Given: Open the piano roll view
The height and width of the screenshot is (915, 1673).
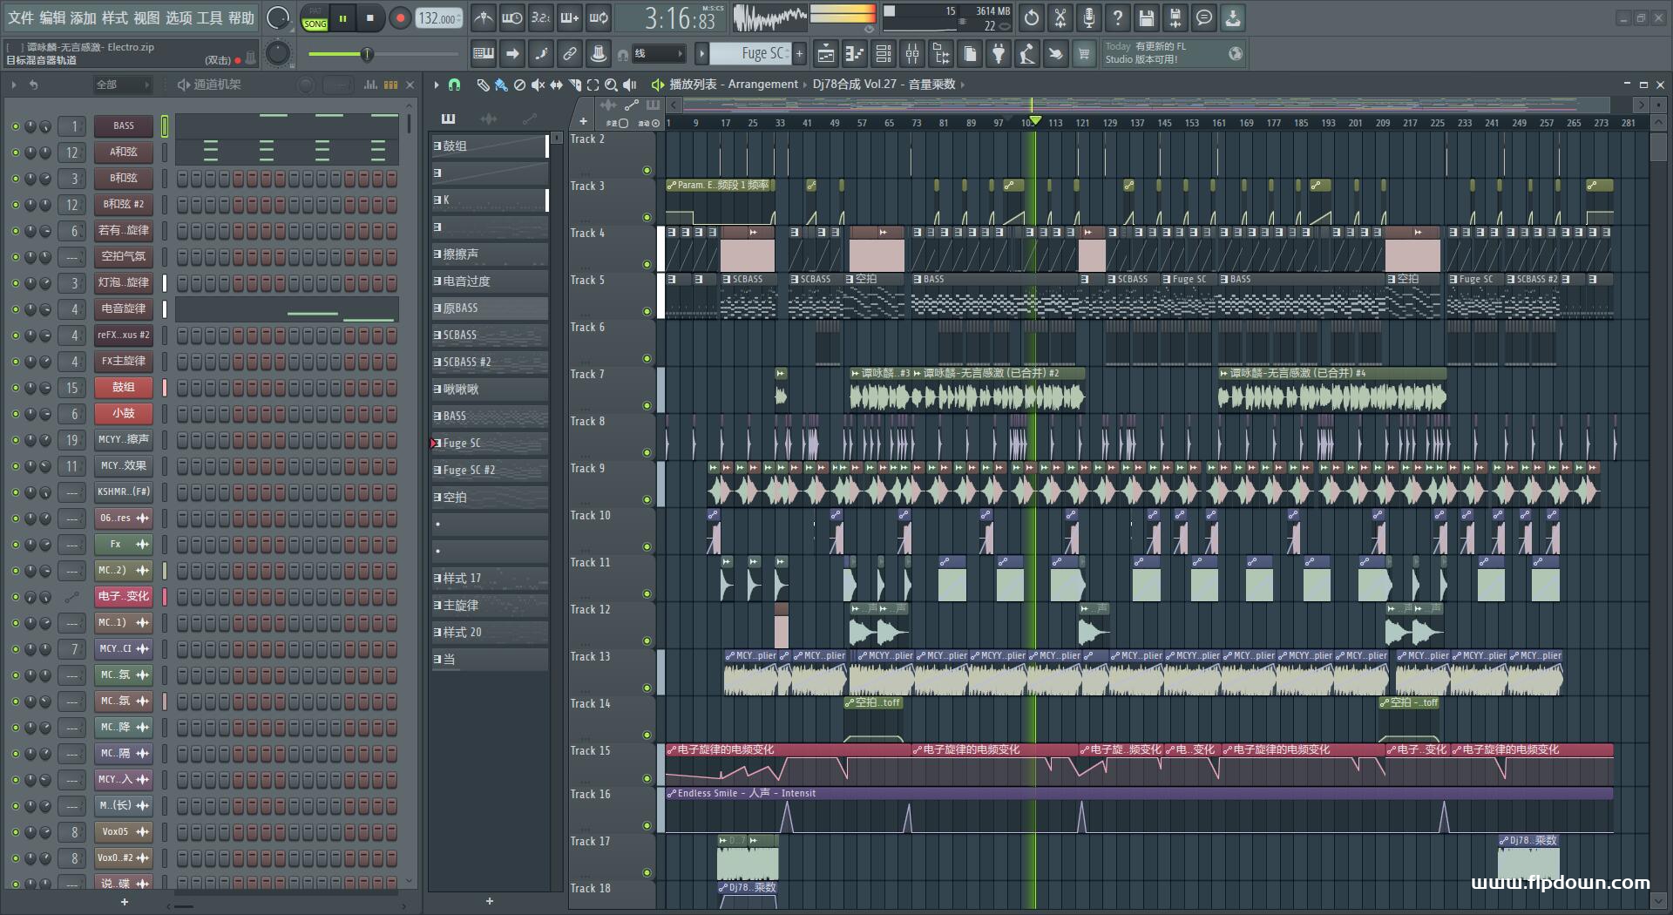Looking at the screenshot, I should point(855,54).
